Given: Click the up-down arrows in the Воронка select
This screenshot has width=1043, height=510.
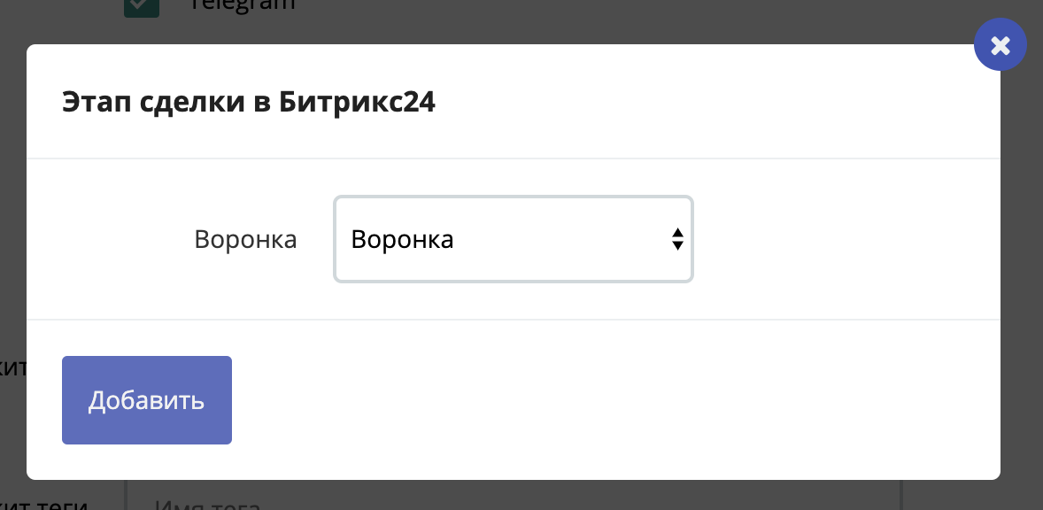Looking at the screenshot, I should (676, 239).
